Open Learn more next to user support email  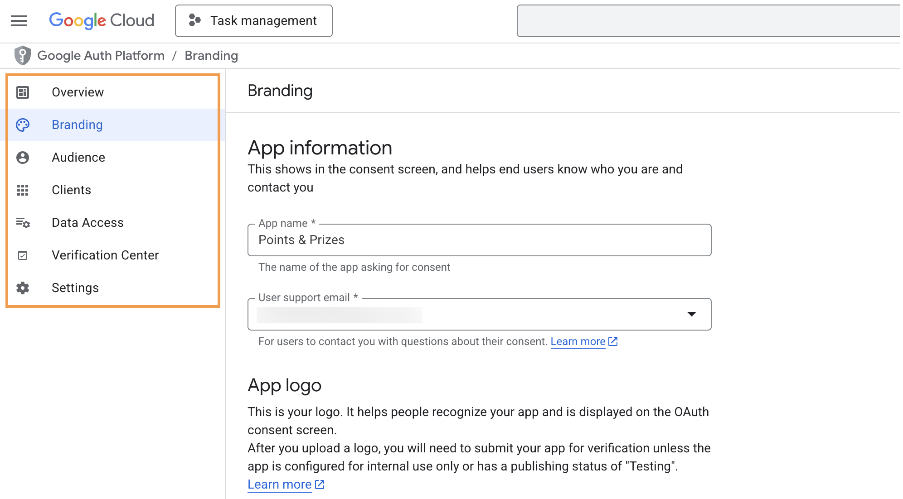tap(577, 341)
